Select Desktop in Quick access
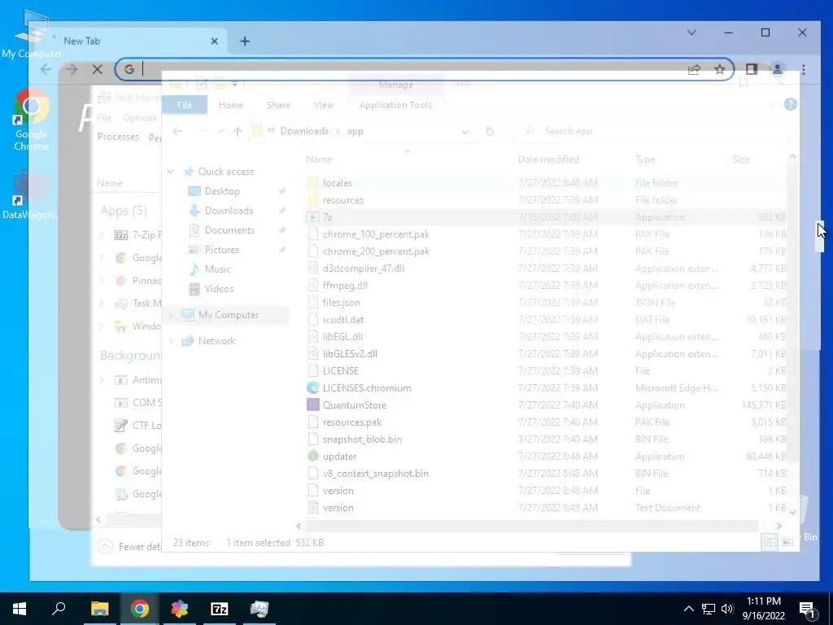 pyautogui.click(x=222, y=190)
